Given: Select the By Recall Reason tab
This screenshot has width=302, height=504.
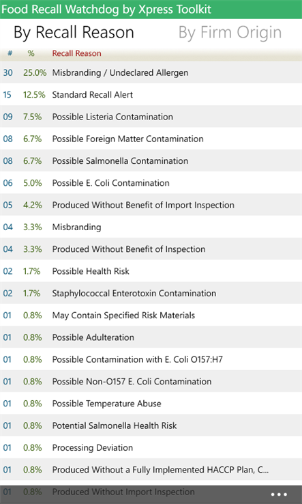Looking at the screenshot, I should click(x=74, y=33).
